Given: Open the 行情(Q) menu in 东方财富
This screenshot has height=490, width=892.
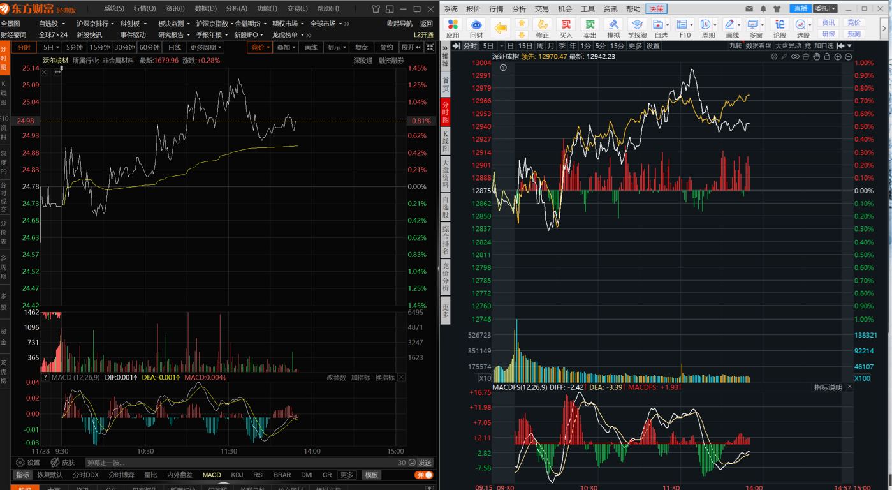Looking at the screenshot, I should (144, 9).
